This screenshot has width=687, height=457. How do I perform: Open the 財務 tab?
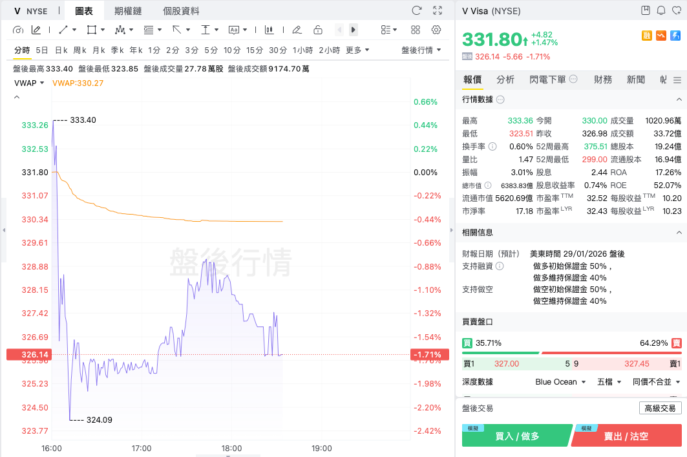point(602,80)
